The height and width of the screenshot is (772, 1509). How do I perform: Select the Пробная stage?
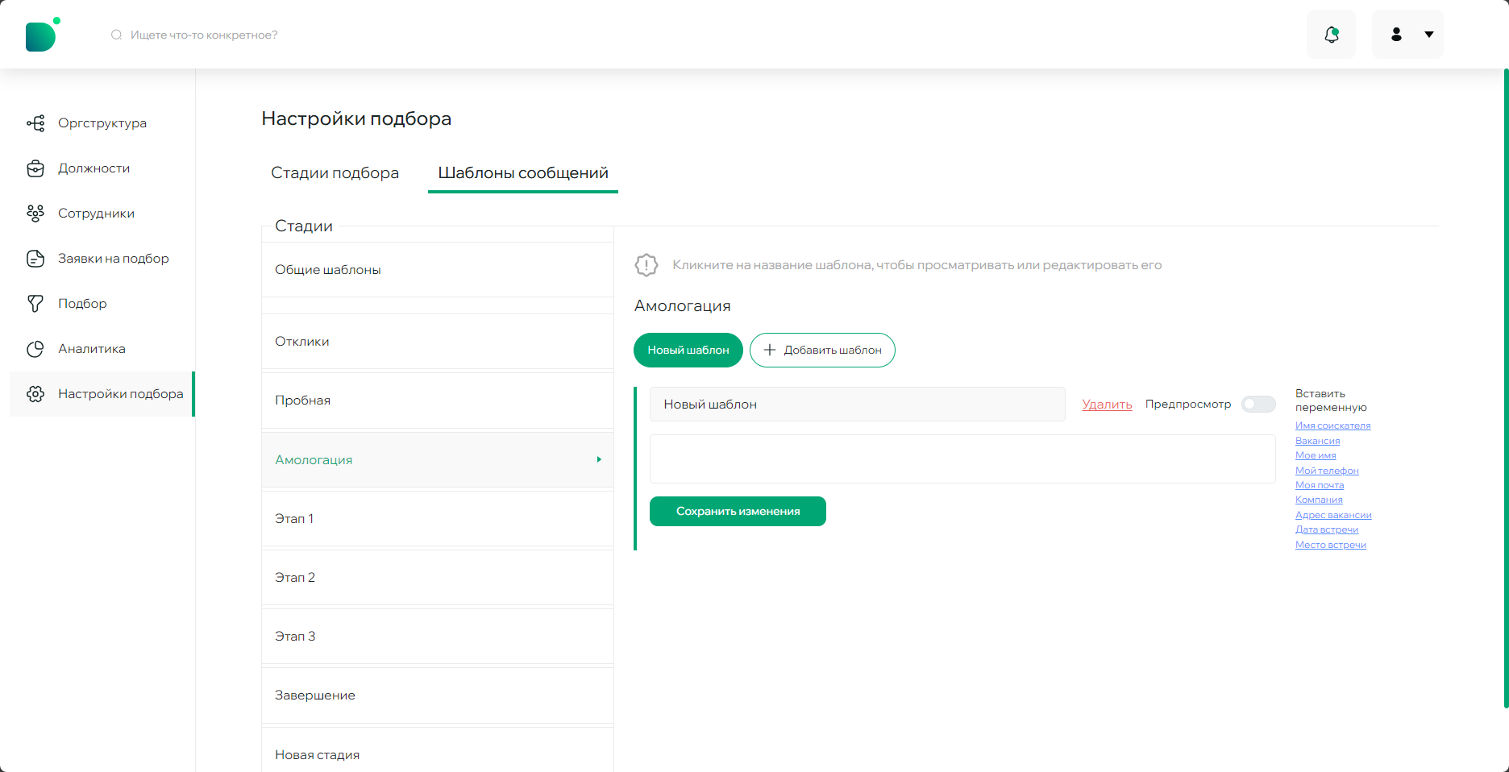pos(438,400)
